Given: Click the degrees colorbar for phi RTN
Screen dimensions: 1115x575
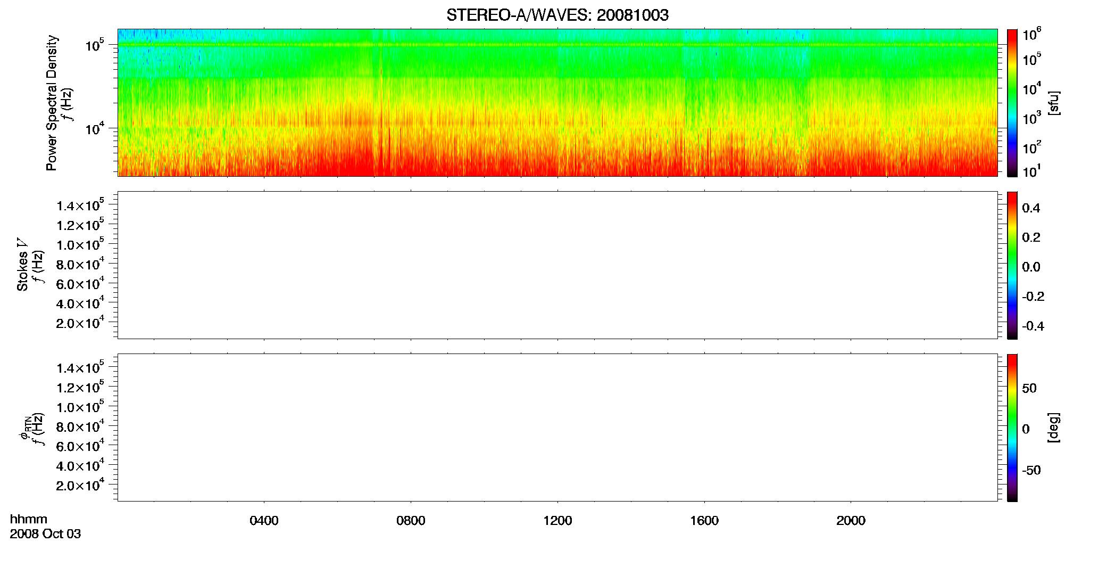Looking at the screenshot, I should pyautogui.click(x=1012, y=427).
